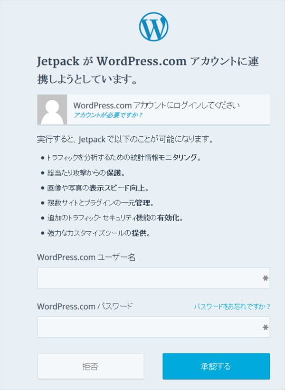
Task: Click the 拒否 button
Action: point(91,366)
